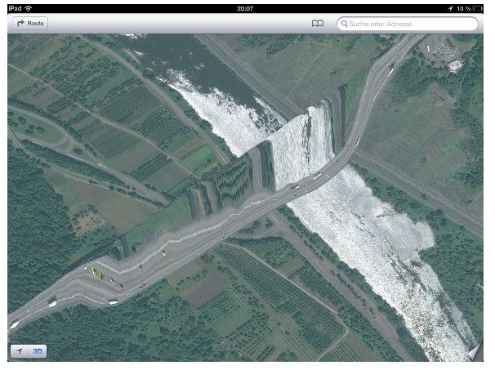Tap the 20:07 clock in status bar
Screen dimensions: 495x370
point(245,7)
